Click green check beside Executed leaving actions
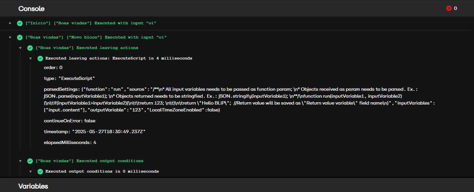This screenshot has width=474, height=192. click(30, 48)
